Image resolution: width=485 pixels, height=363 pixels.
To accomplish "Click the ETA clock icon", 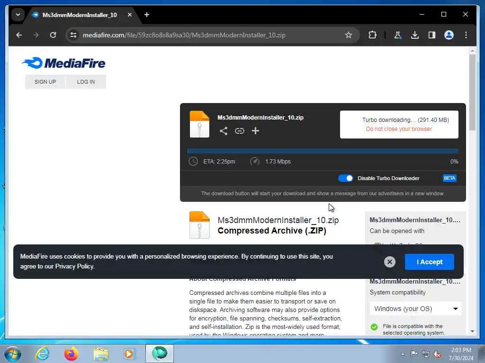I will [x=193, y=162].
